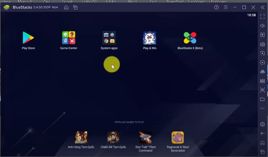
Task: Open Star Trek Fleet Command game
Action: pos(145,137)
